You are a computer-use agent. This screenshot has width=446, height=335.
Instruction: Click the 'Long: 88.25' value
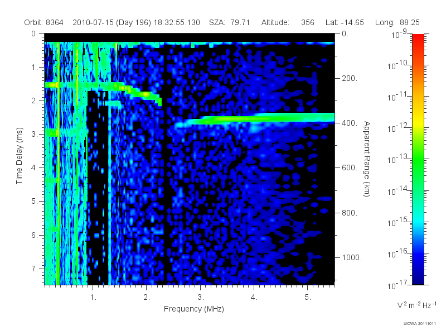point(397,22)
